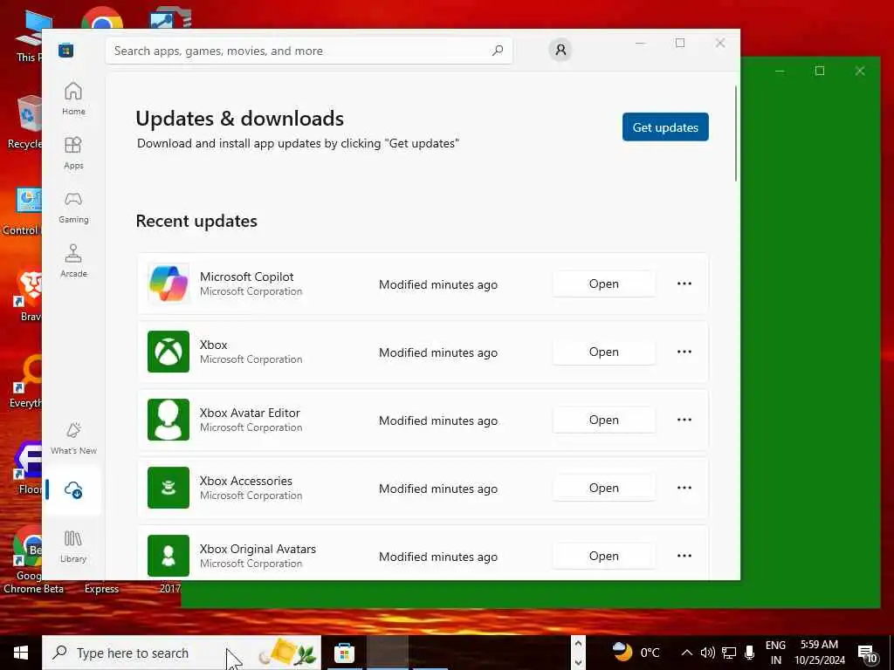This screenshot has height=670, width=894.
Task: Open more options for Xbox
Action: point(684,352)
